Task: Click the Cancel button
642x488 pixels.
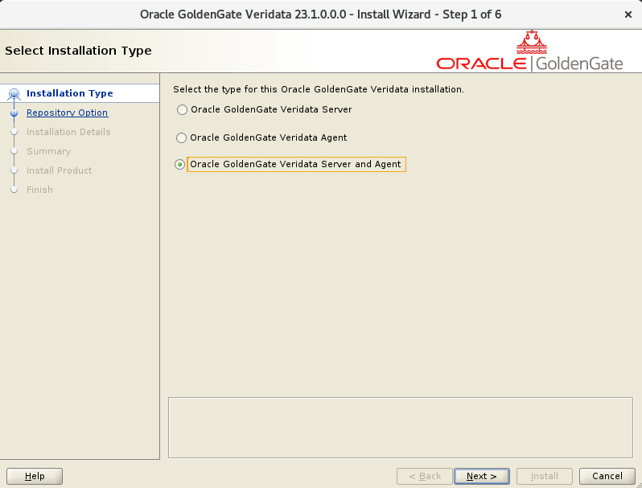Action: pos(607,476)
